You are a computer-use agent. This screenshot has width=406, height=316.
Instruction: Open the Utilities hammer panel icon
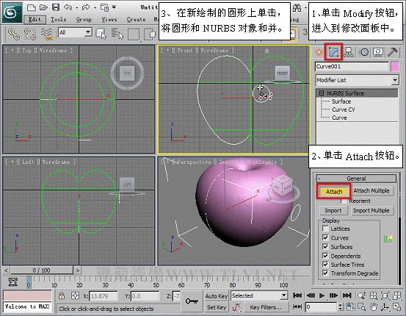click(392, 52)
